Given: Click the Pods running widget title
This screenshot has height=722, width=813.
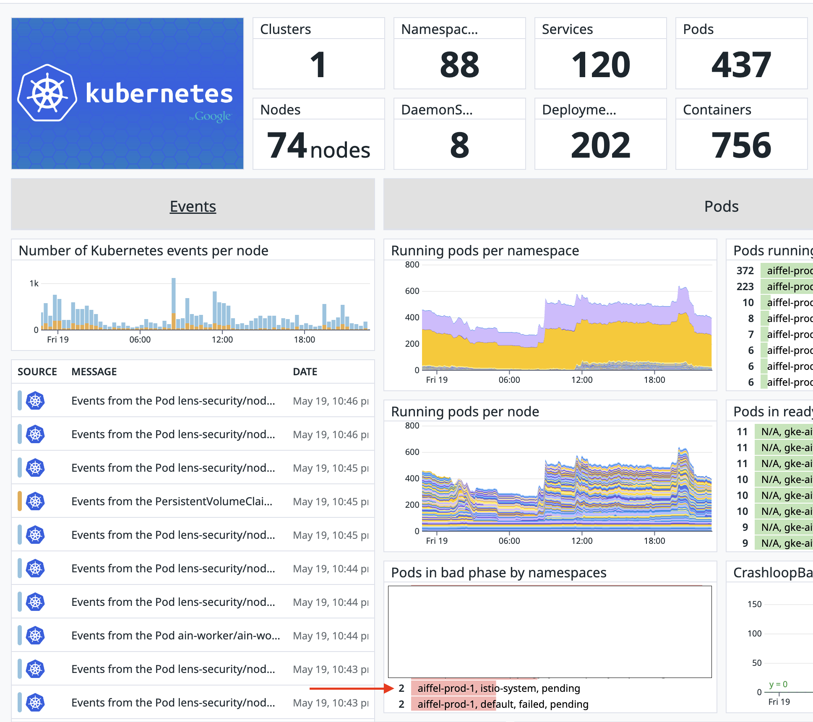Looking at the screenshot, I should (x=773, y=250).
